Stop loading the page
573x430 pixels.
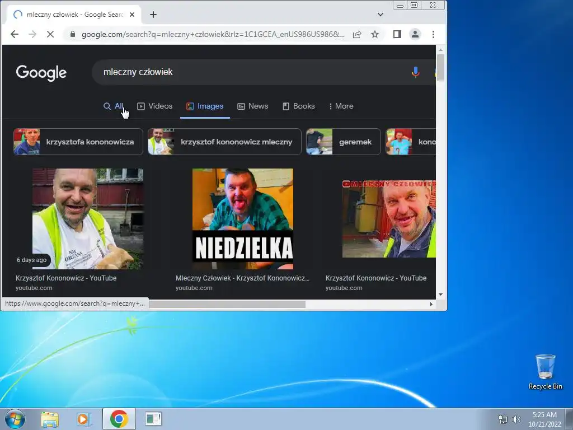coord(50,34)
